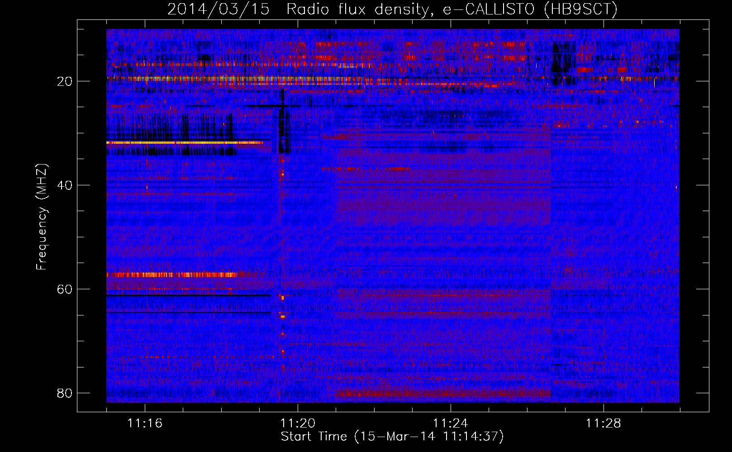
Task: Click the black horizontal line near 61 MHz
Action: coord(189,295)
